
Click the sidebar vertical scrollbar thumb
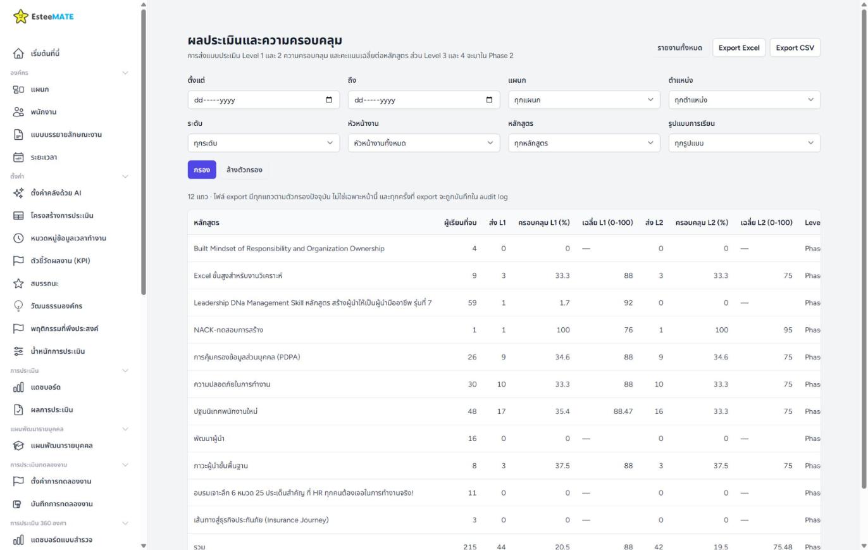(x=144, y=152)
